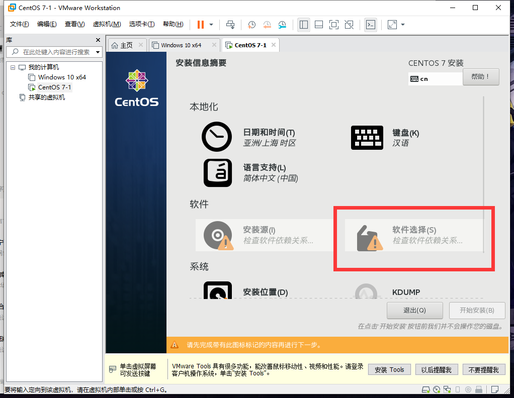Click the 亚洲/上海 时区 text
The image size is (514, 398).
pyautogui.click(x=270, y=143)
